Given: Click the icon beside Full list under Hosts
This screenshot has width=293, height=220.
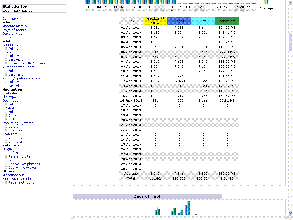Looking at the screenshot, I should pos(6,56).
